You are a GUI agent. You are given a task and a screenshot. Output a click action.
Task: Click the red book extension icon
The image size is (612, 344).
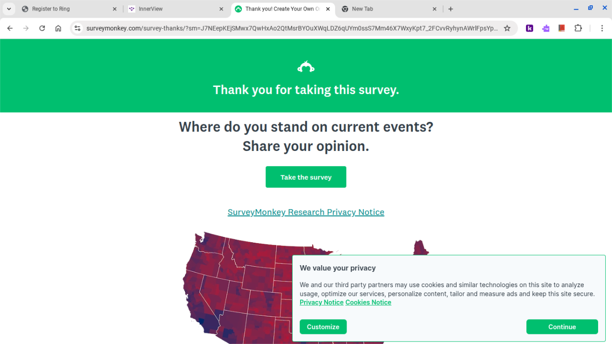click(562, 28)
